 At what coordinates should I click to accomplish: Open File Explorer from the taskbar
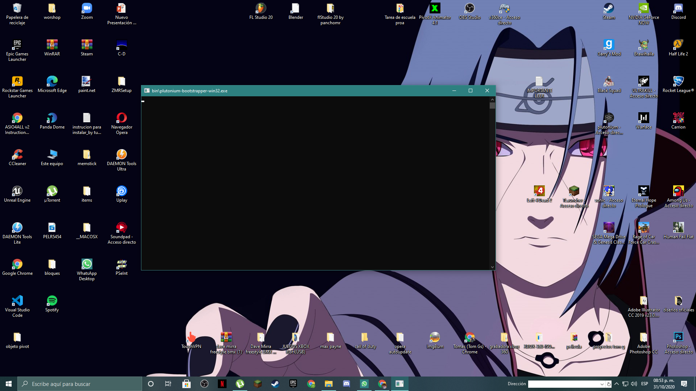click(328, 384)
